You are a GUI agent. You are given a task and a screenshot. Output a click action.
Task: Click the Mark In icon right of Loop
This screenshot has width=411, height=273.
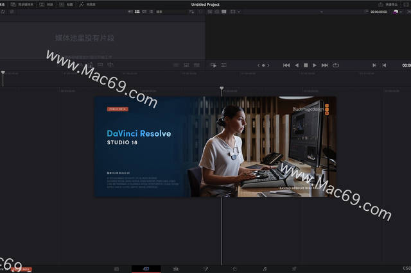[x=374, y=65]
